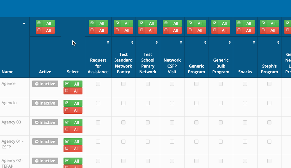This screenshot has width=291, height=168.
Task: Select all programs in the Agencio row
Action: click(73, 103)
